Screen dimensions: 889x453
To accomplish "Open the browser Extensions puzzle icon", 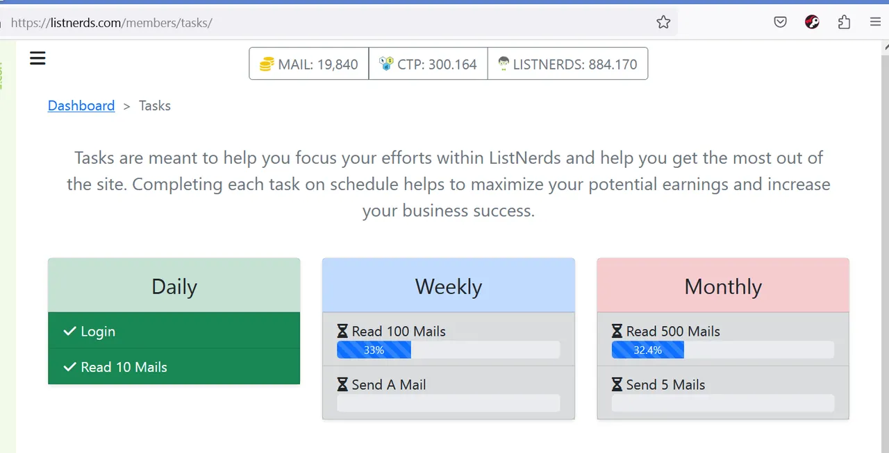I will point(844,22).
